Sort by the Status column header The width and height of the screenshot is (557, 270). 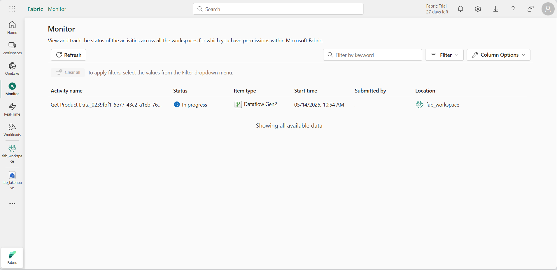[180, 91]
